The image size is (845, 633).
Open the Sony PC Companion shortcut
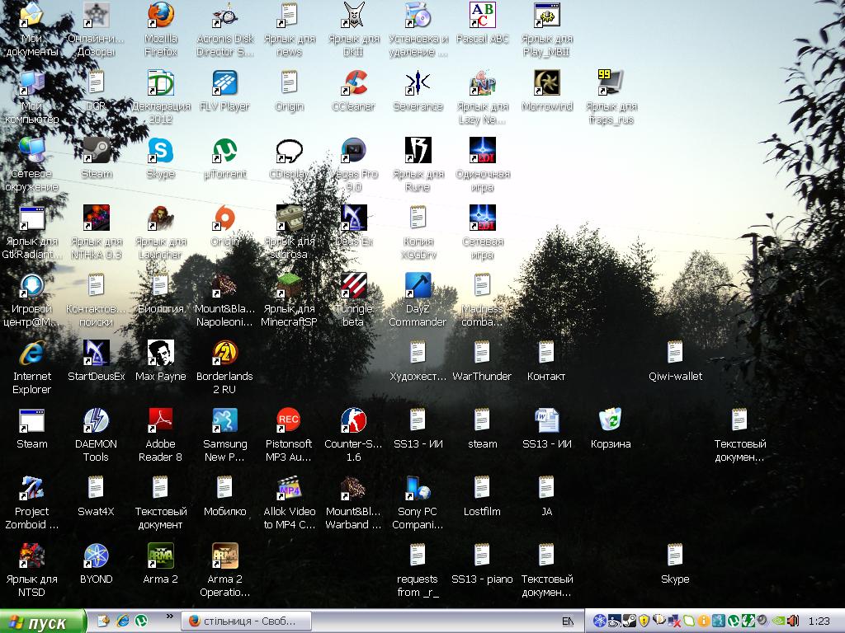[418, 502]
